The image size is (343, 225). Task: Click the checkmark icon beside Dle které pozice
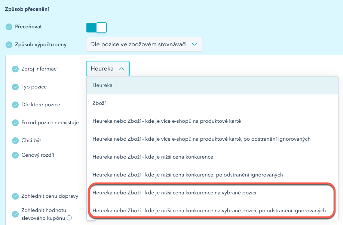point(15,104)
